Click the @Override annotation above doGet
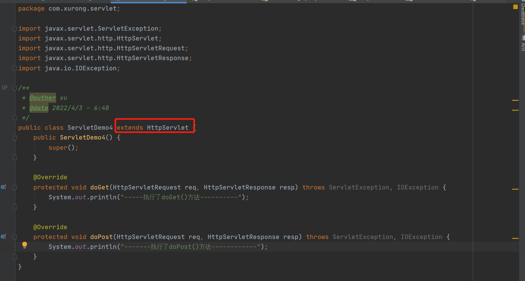The height and width of the screenshot is (281, 525). [50, 177]
